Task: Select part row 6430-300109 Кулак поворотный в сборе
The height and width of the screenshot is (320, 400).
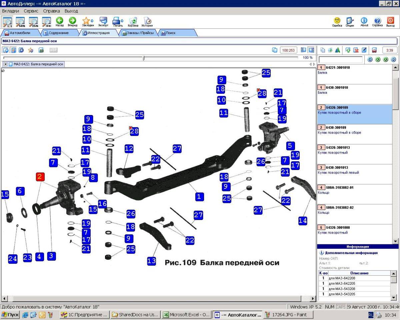Action: pyautogui.click(x=355, y=134)
